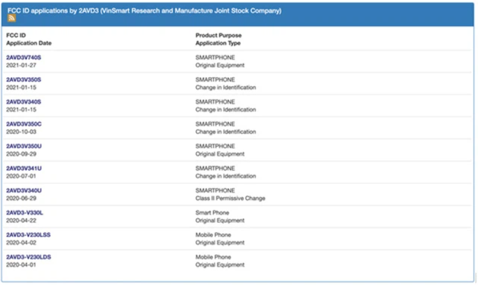Open FCC ID 2AVD3V341U link
Image resolution: width=478 pixels, height=285 pixels.
click(x=24, y=168)
